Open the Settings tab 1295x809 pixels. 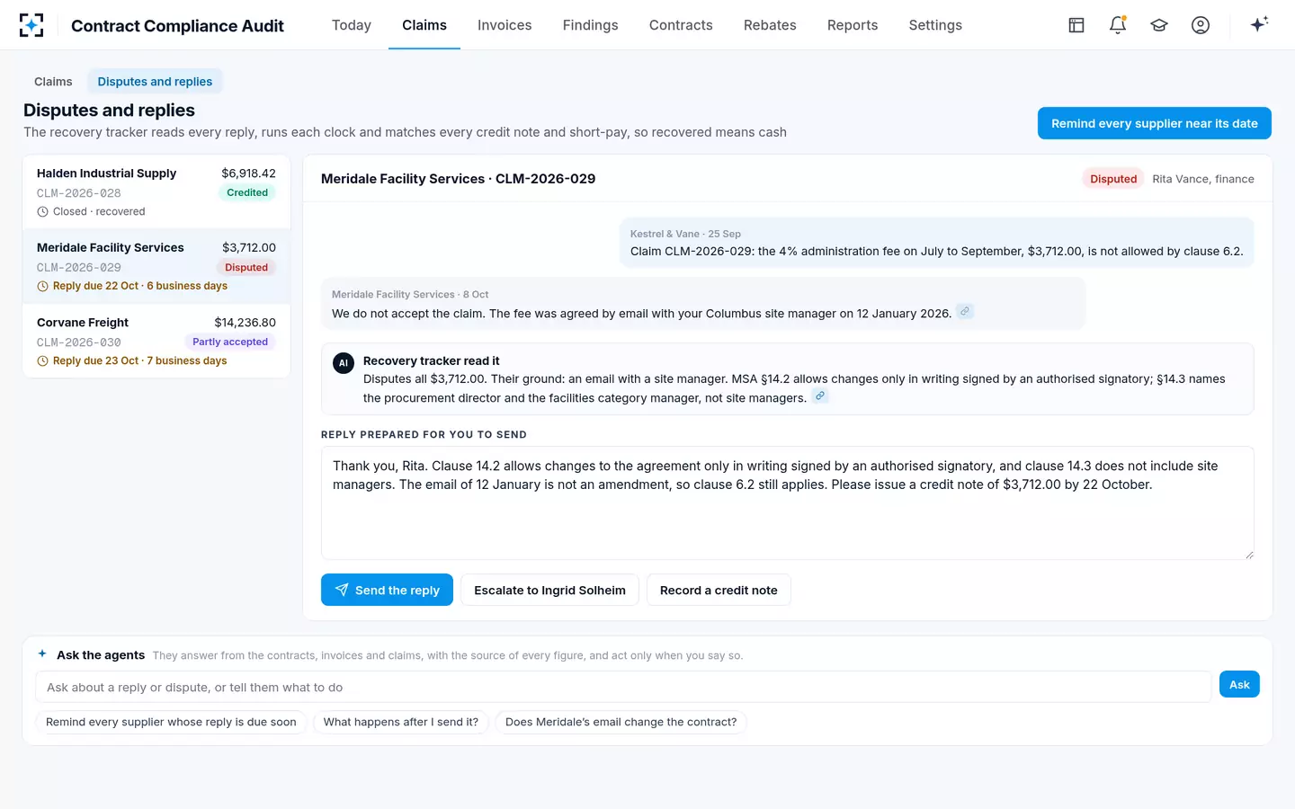pos(935,25)
